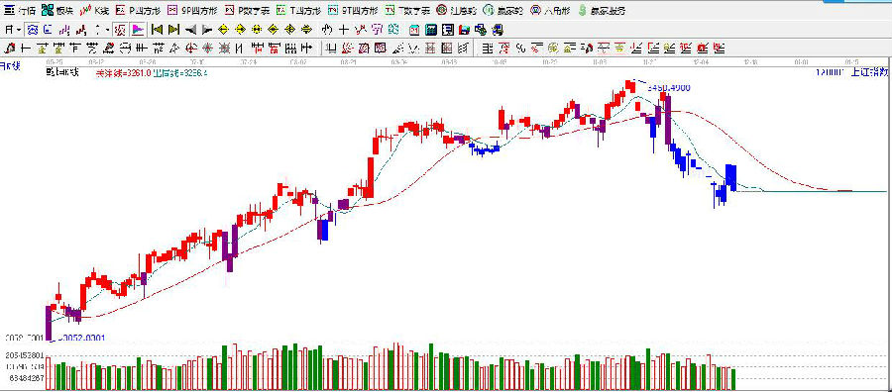The image size is (892, 392).
Task: Click the tall purple candlestick near 3450.4900
Action: click(668, 124)
